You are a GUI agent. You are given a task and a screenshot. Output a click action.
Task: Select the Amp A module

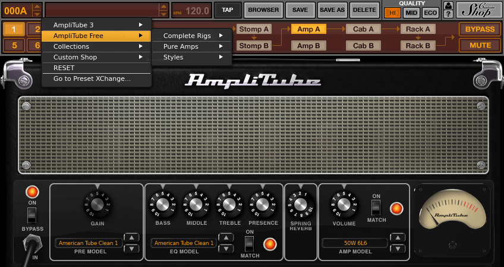pos(308,29)
